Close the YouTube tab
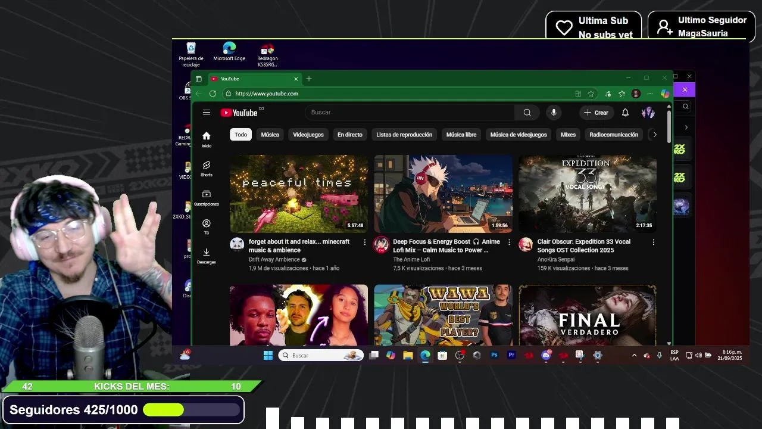The height and width of the screenshot is (429, 762). 296,79
